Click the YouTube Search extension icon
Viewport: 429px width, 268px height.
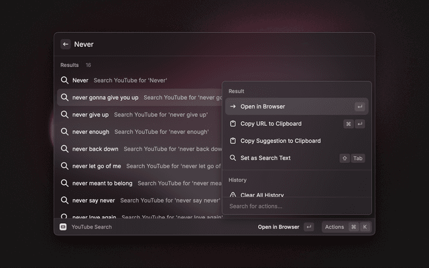tap(63, 227)
